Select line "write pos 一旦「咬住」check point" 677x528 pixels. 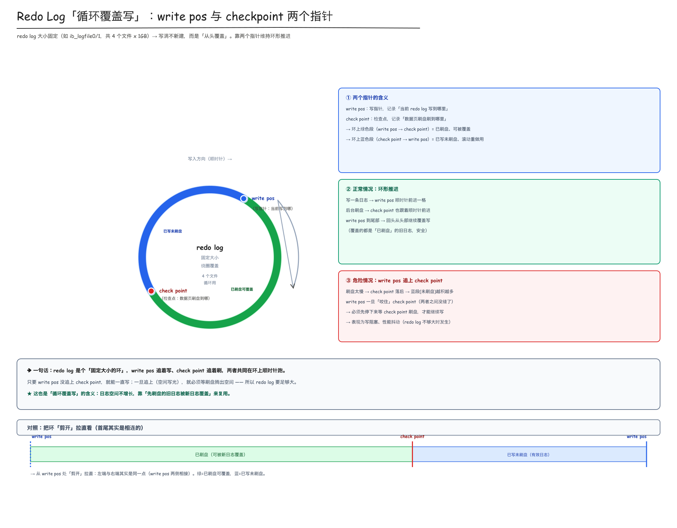tap(399, 302)
